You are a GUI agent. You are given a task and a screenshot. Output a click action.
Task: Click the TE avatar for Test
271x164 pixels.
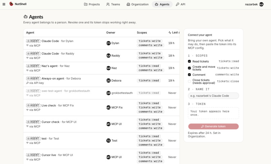tap(108, 141)
